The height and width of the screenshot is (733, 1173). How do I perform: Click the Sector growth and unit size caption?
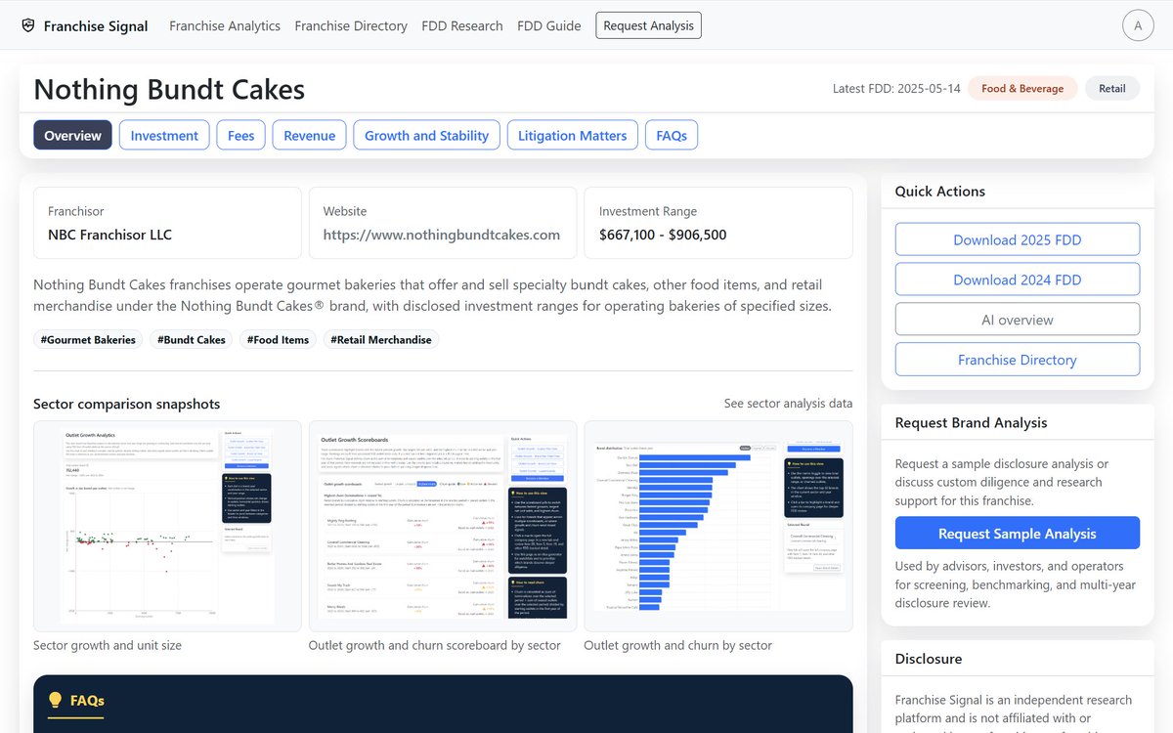pos(108,645)
